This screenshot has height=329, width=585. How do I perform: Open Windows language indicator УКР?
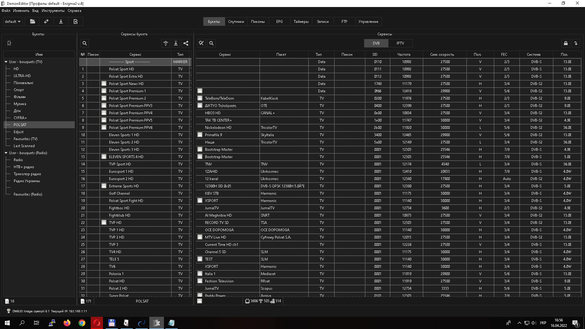[543, 323]
